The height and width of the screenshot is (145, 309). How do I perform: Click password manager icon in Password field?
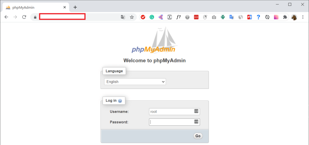click(196, 121)
